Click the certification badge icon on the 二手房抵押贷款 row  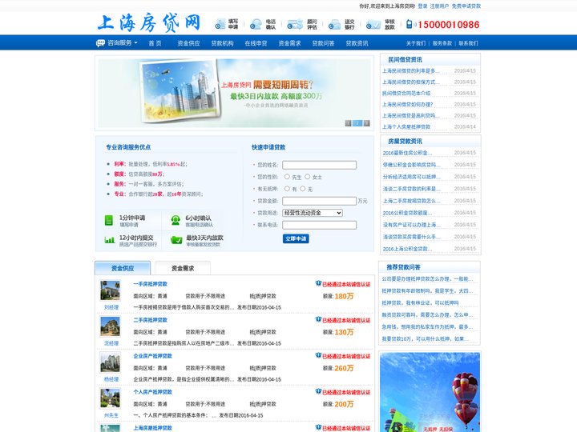(x=318, y=319)
